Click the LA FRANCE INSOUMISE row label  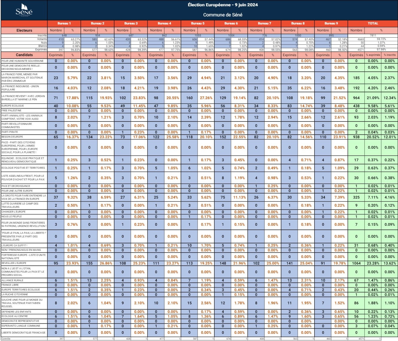coord(20,88)
